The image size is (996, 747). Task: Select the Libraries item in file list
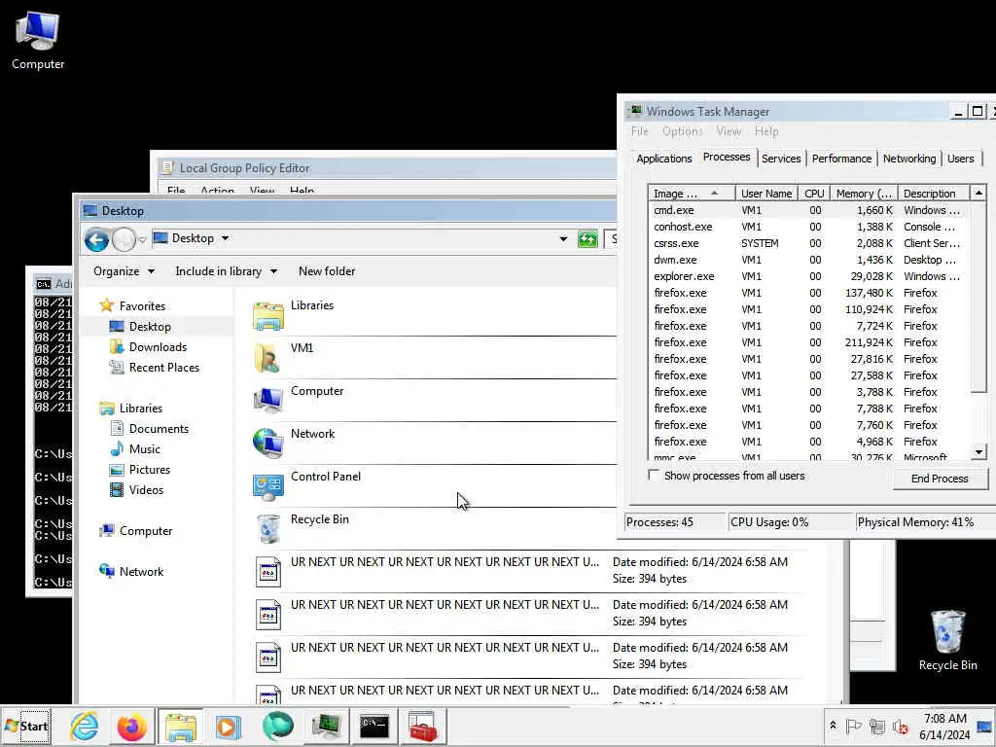(x=433, y=314)
